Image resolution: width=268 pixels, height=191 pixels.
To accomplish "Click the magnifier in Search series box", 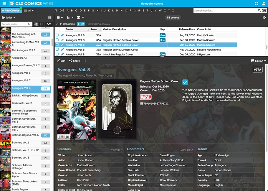I will [x=29, y=24].
